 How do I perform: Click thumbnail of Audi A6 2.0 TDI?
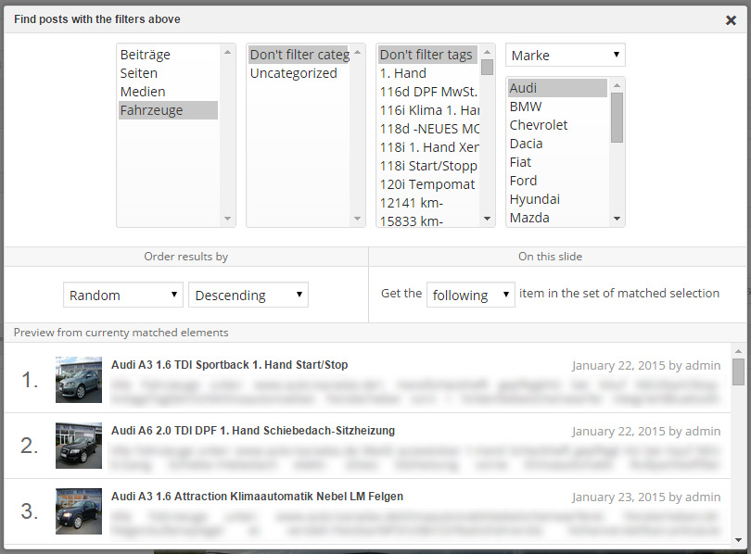79,446
